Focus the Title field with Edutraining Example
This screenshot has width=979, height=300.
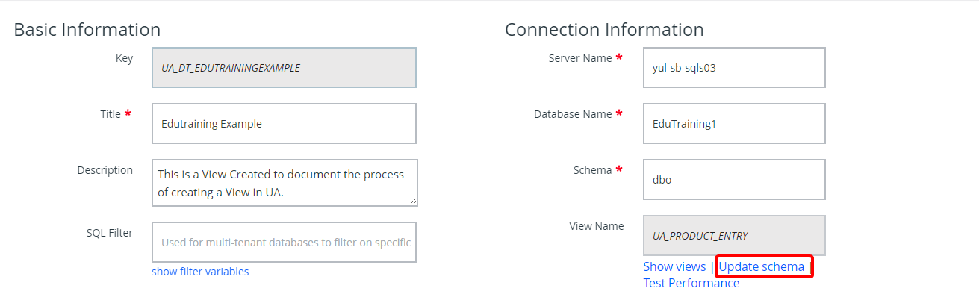284,124
